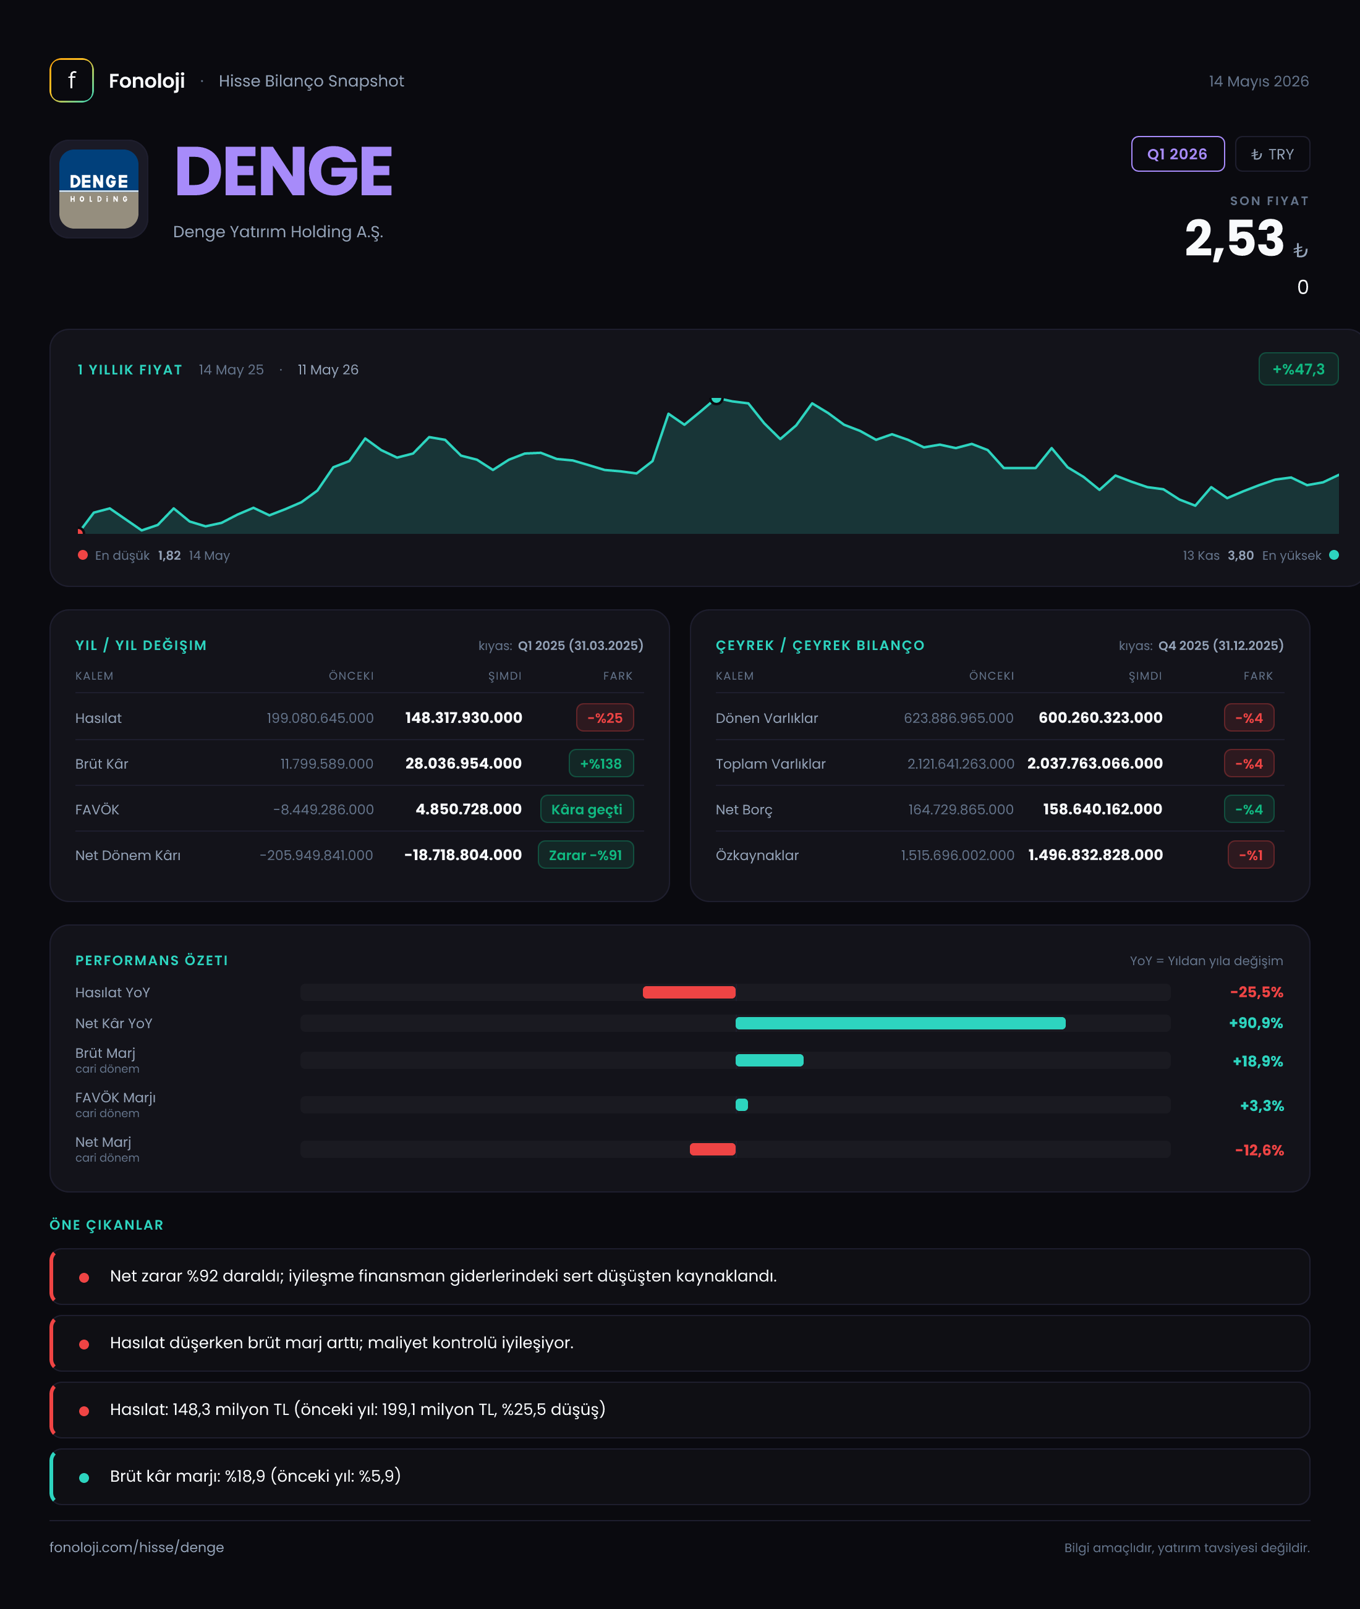Screen dimensions: 1360x1609
Task: Click Özkaynaklar value 1.496.832.828.000
Action: 1095,855
